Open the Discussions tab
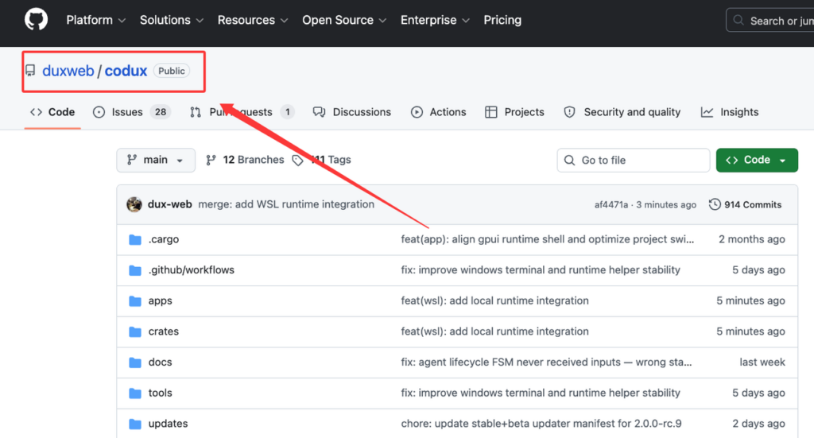Screen dimensions: 814x438 [x=352, y=112]
